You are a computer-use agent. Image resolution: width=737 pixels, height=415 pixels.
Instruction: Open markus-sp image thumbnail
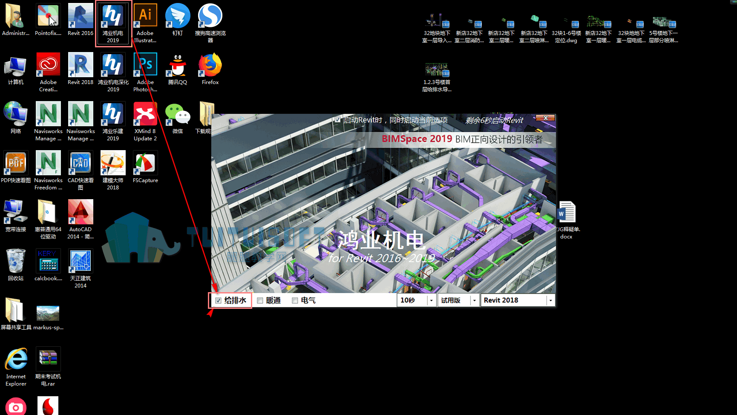(x=48, y=318)
